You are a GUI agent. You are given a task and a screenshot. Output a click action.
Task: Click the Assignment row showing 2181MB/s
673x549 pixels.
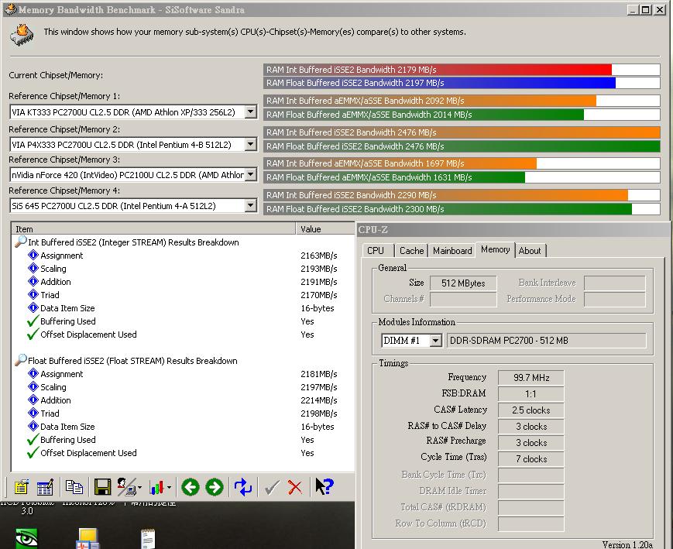184,374
